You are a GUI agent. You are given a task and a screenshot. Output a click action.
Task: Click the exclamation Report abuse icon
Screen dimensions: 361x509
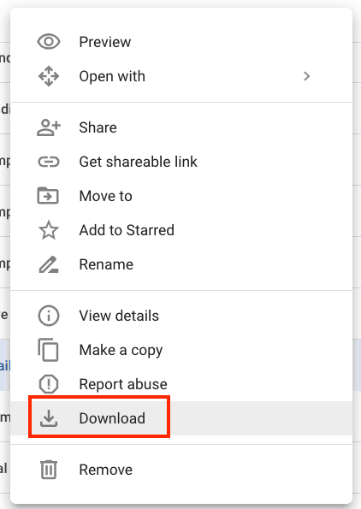click(x=49, y=384)
